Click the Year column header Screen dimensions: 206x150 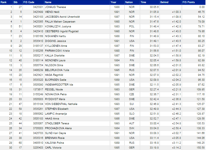[113, 2]
